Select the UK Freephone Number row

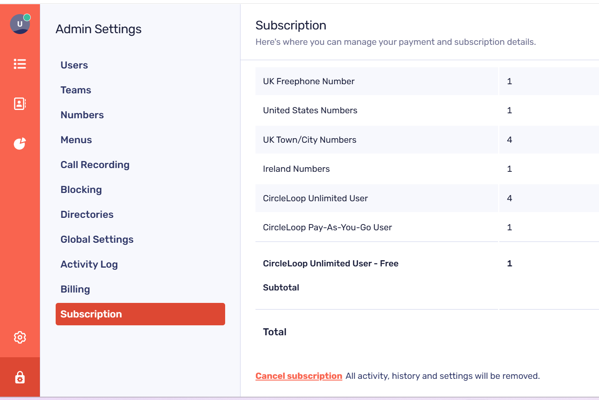pos(376,81)
